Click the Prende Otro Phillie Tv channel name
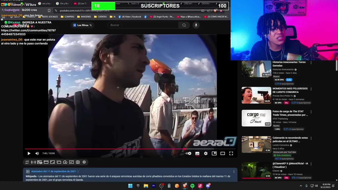Screen dimensions: 338x190 coord(283,96)
